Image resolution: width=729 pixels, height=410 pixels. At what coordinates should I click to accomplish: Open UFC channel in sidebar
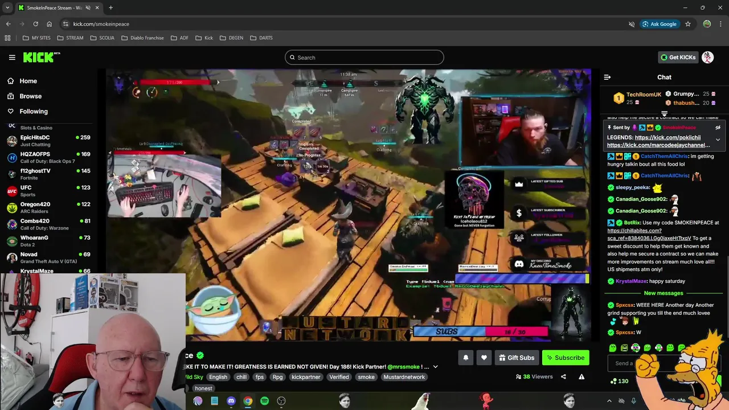pos(48,191)
